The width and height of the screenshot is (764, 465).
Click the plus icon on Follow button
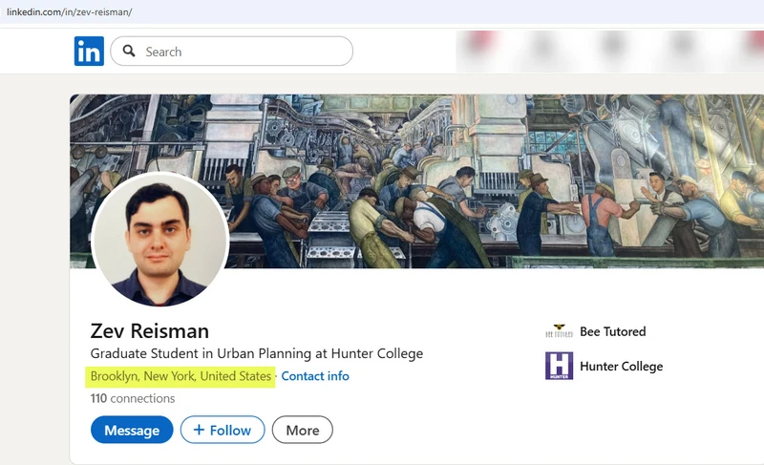pos(199,430)
